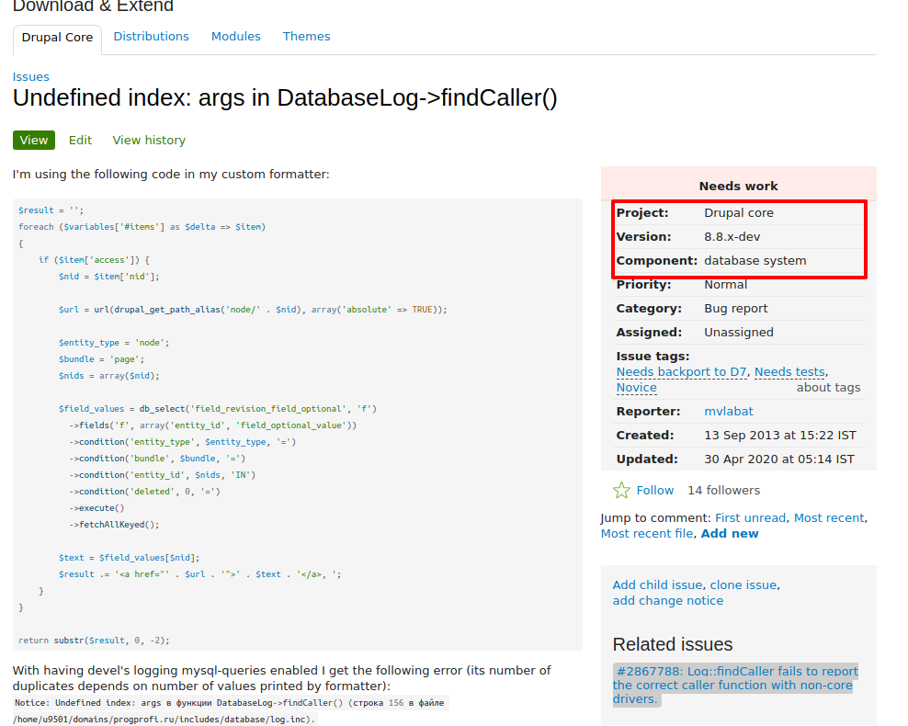
Task: Open related issue #2867788 link
Action: pyautogui.click(x=735, y=685)
